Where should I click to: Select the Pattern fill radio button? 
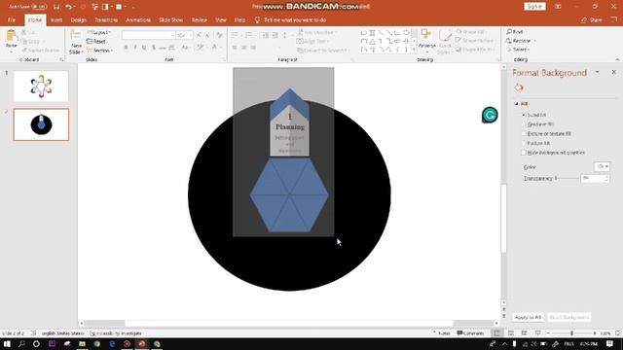tap(524, 143)
